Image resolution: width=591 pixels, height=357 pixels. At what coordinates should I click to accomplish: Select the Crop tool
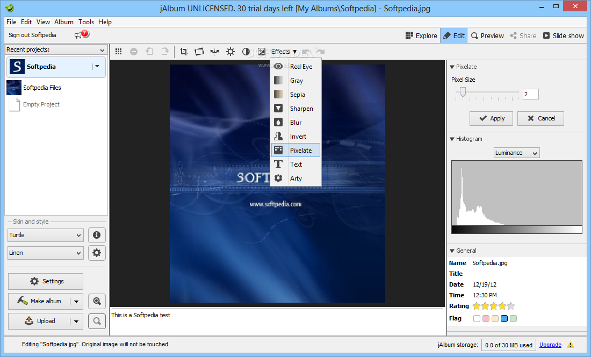(x=184, y=52)
